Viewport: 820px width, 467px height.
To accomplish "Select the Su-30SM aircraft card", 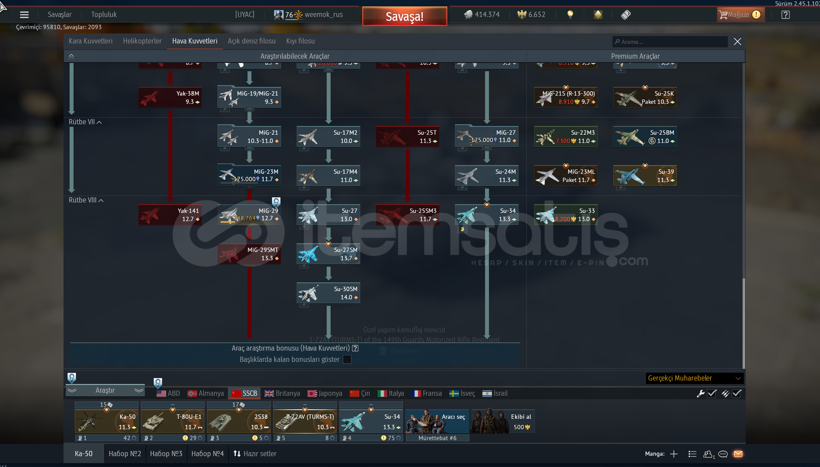I will tap(328, 293).
